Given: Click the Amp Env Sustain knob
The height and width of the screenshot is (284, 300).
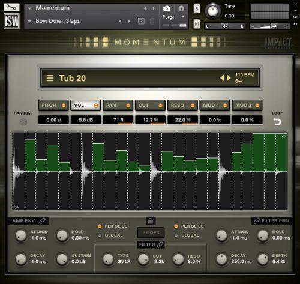Looking at the screenshot, I should coord(62,259).
